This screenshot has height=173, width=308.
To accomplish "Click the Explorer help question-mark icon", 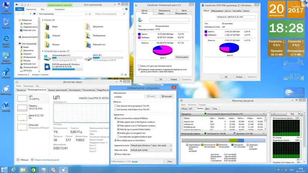I will click(x=126, y=9).
